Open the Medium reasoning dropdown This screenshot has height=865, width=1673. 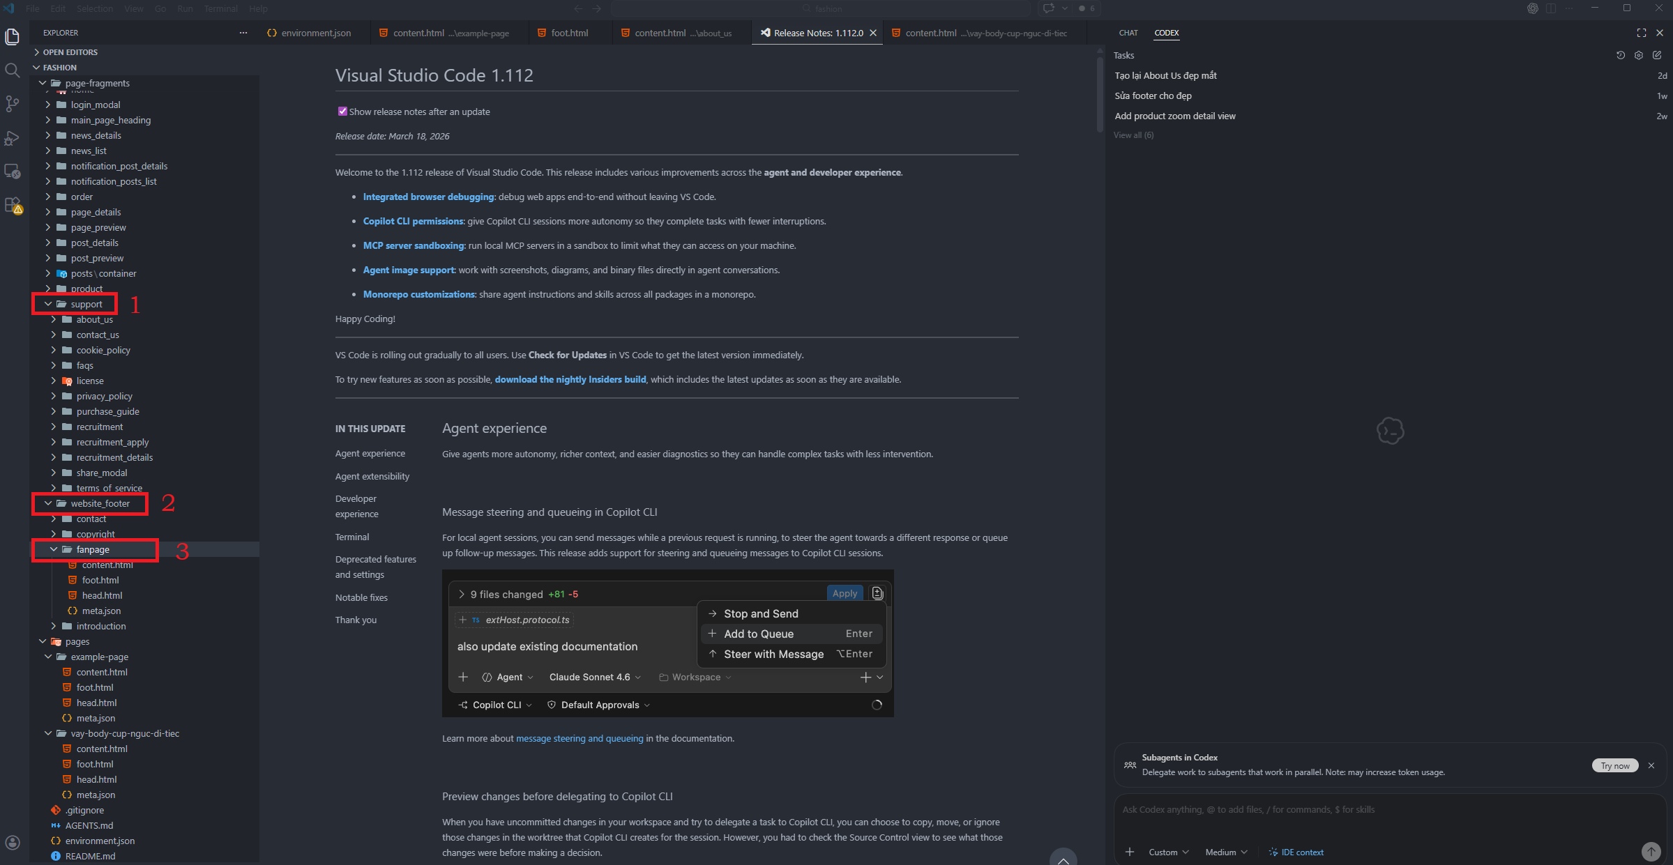(x=1226, y=852)
